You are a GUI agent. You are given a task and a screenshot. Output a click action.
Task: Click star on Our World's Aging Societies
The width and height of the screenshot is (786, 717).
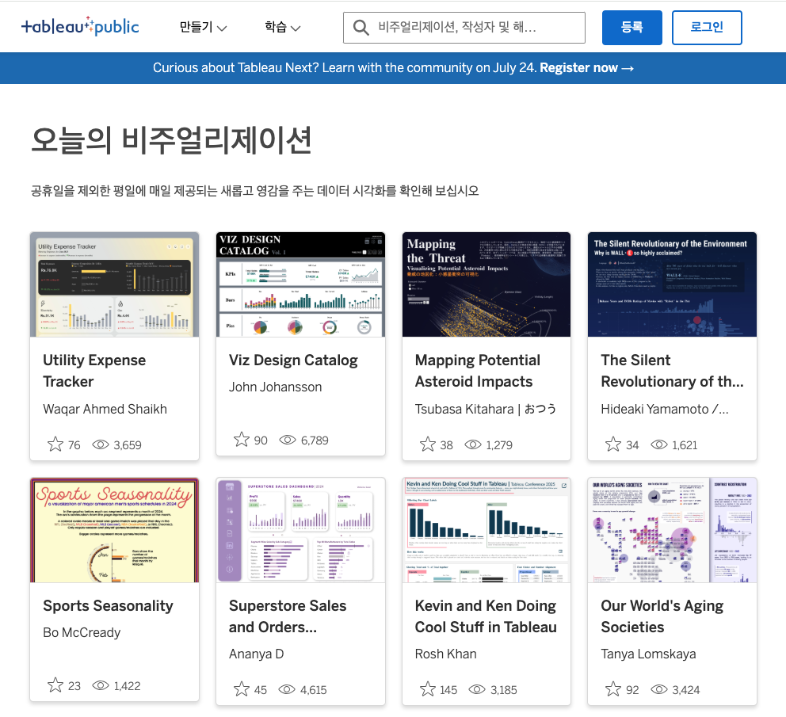[x=613, y=689]
